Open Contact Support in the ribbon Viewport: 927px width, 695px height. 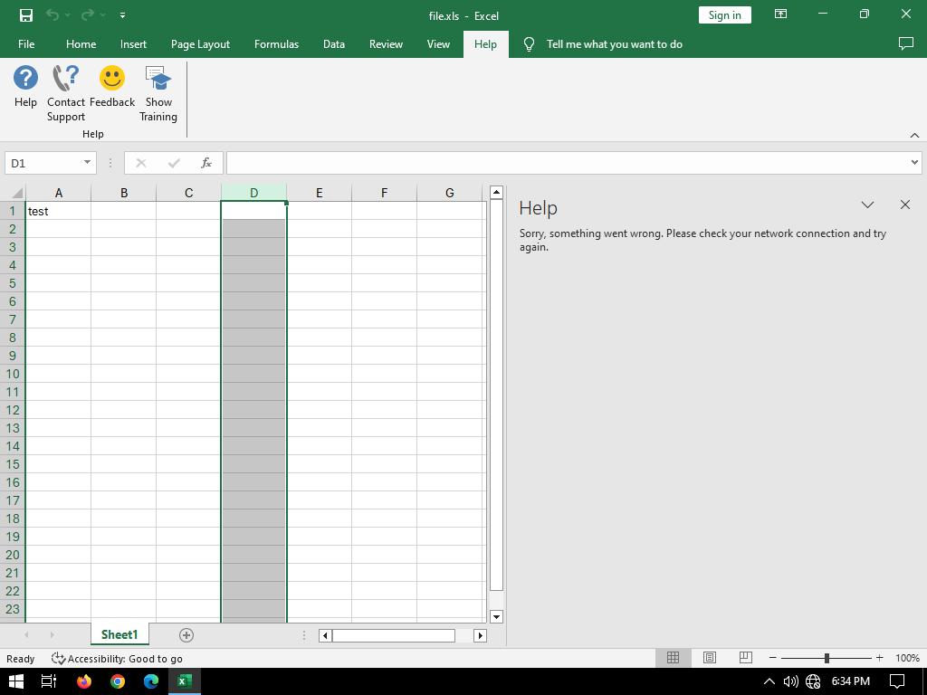(x=66, y=79)
